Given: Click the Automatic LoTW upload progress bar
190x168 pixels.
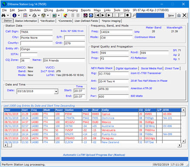Looking at the screenshot, I should (x=95, y=159).
